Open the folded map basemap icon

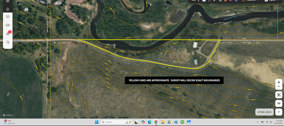8,17
